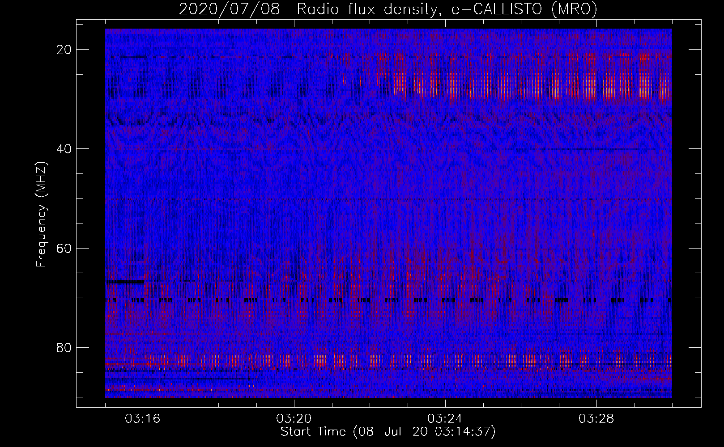Click the 'Frequency (MHZ)' y-axis label

[x=41, y=215]
